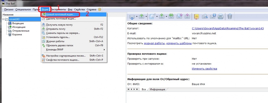
Task: Click the Get New Mail toolbar icon
Action: (x=132, y=17)
